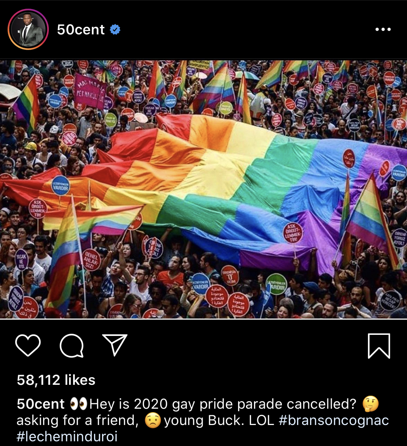Open the three-dot more options menu
The width and height of the screenshot is (407, 446).
pos(383,29)
